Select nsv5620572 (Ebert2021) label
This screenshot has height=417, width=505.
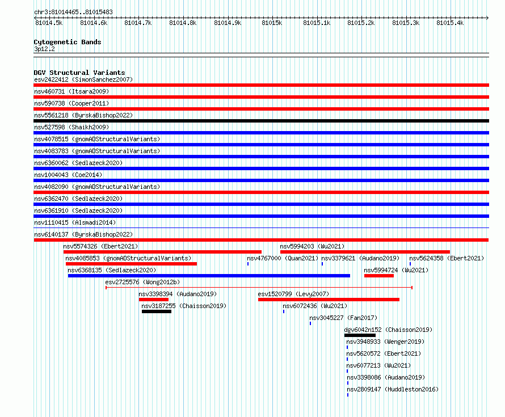coord(384,353)
